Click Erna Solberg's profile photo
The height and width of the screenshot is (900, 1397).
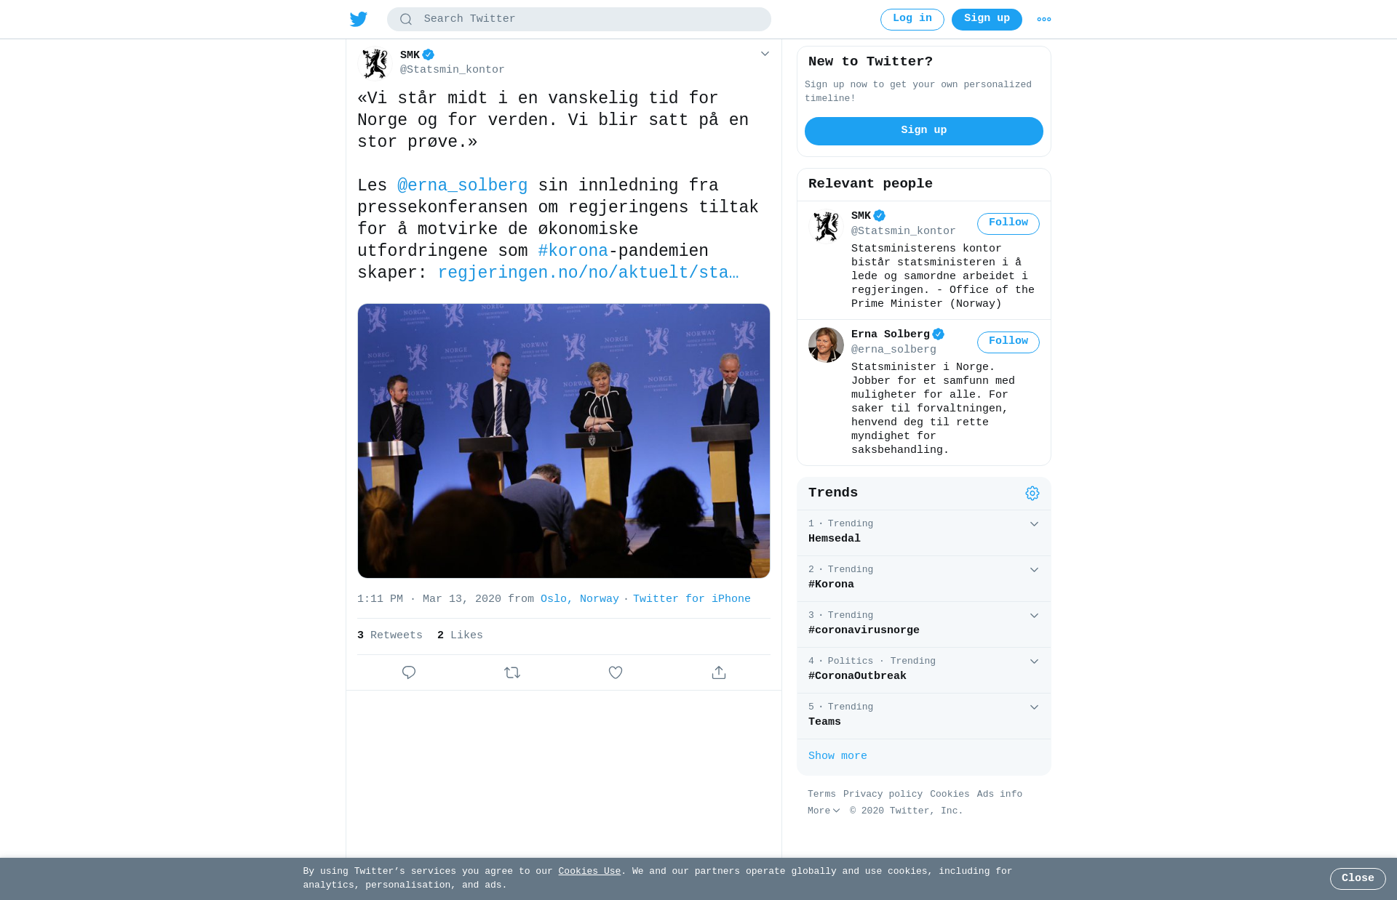pos(826,345)
